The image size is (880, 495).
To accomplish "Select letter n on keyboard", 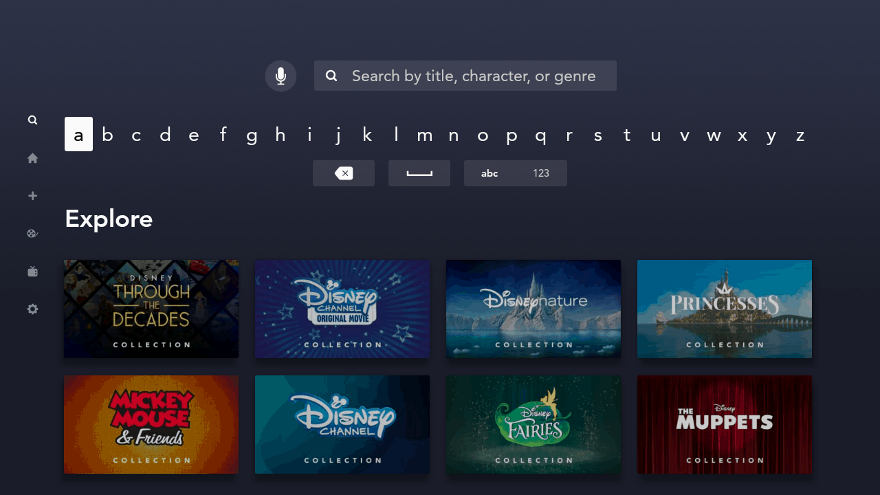I will 454,135.
